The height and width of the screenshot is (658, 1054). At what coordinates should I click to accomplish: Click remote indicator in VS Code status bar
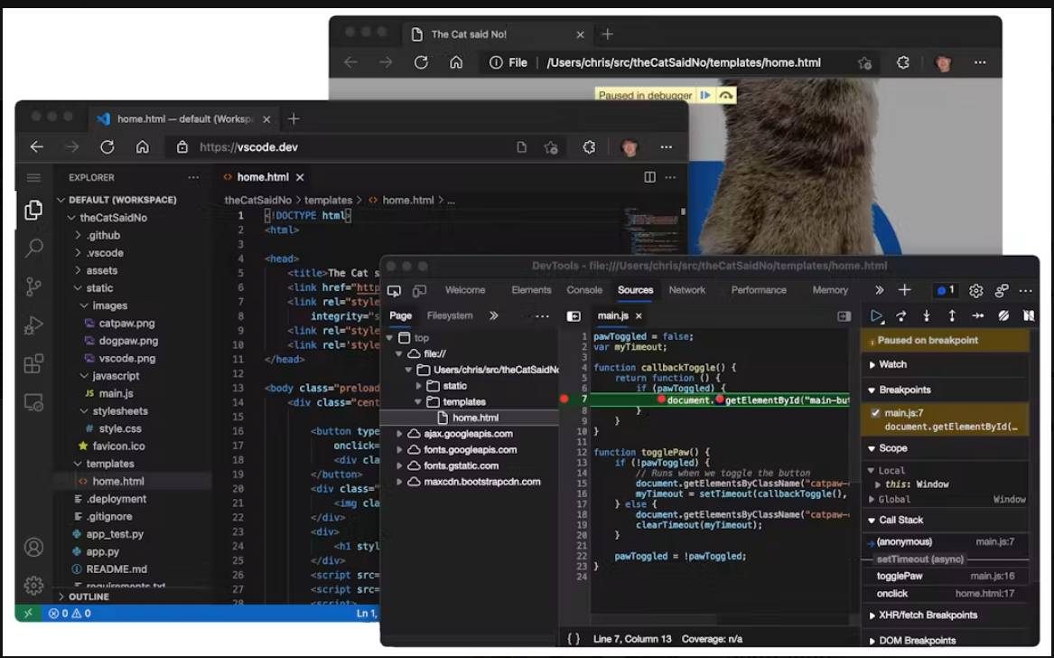click(28, 614)
